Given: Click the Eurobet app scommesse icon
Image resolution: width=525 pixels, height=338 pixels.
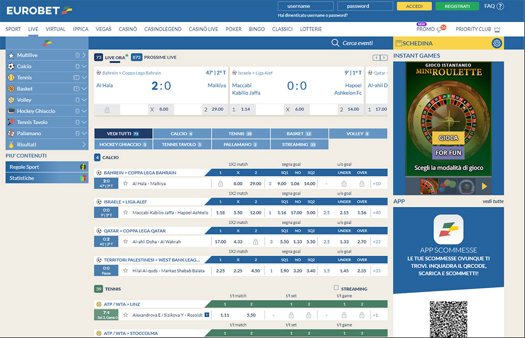Looking at the screenshot, I should pyautogui.click(x=448, y=229).
